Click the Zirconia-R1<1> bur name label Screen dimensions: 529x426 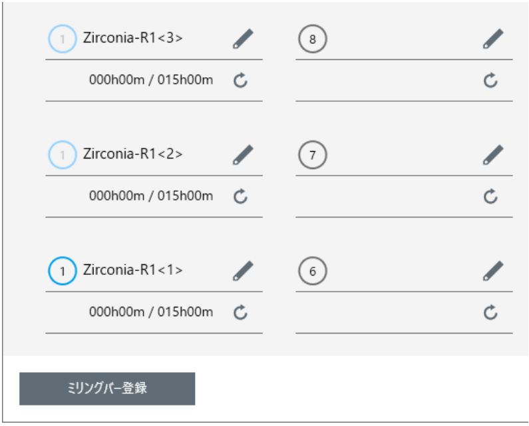click(x=133, y=270)
